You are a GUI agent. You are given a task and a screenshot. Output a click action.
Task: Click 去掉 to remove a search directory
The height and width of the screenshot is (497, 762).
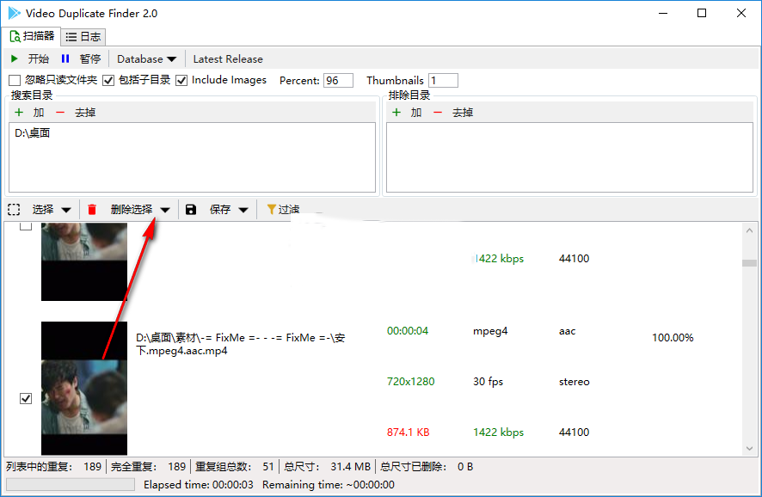click(x=85, y=113)
